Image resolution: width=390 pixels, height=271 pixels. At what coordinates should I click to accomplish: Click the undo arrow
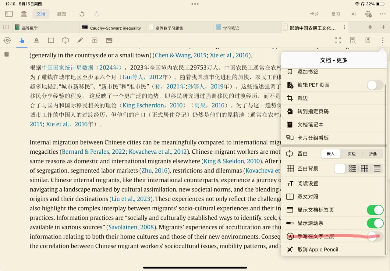click(82, 14)
